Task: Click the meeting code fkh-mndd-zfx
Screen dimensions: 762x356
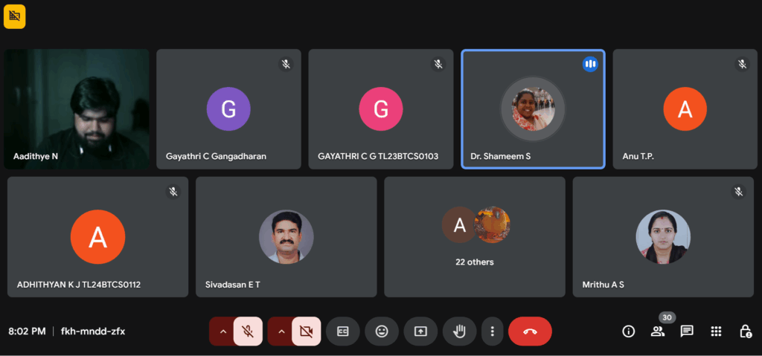Action: tap(93, 331)
